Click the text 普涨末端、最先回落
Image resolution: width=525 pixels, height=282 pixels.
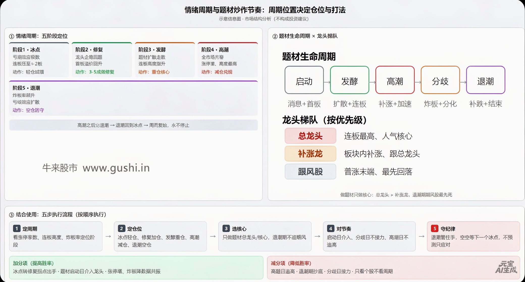click(x=378, y=172)
